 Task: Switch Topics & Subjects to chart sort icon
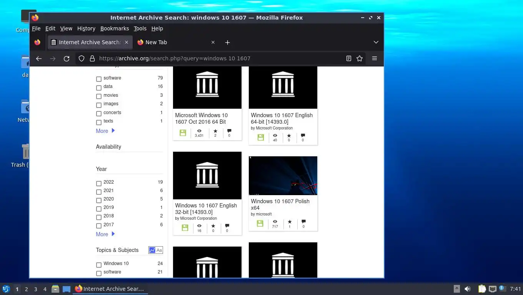tap(152, 250)
